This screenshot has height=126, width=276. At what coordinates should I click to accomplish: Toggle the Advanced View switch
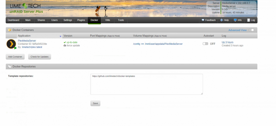tap(251, 30)
